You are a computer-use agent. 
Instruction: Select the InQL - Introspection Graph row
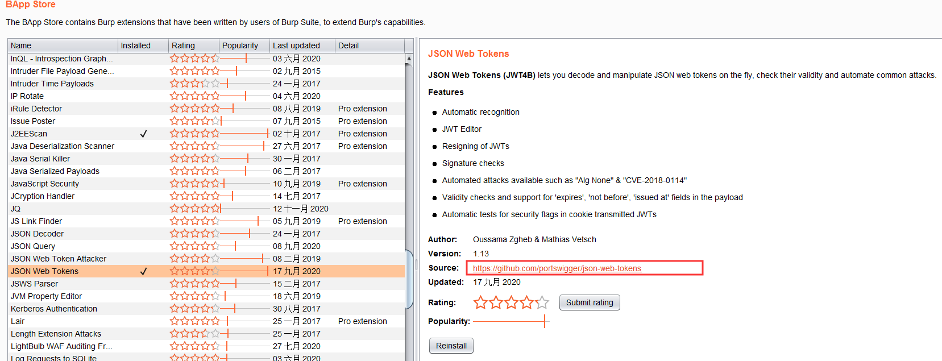pyautogui.click(x=206, y=59)
